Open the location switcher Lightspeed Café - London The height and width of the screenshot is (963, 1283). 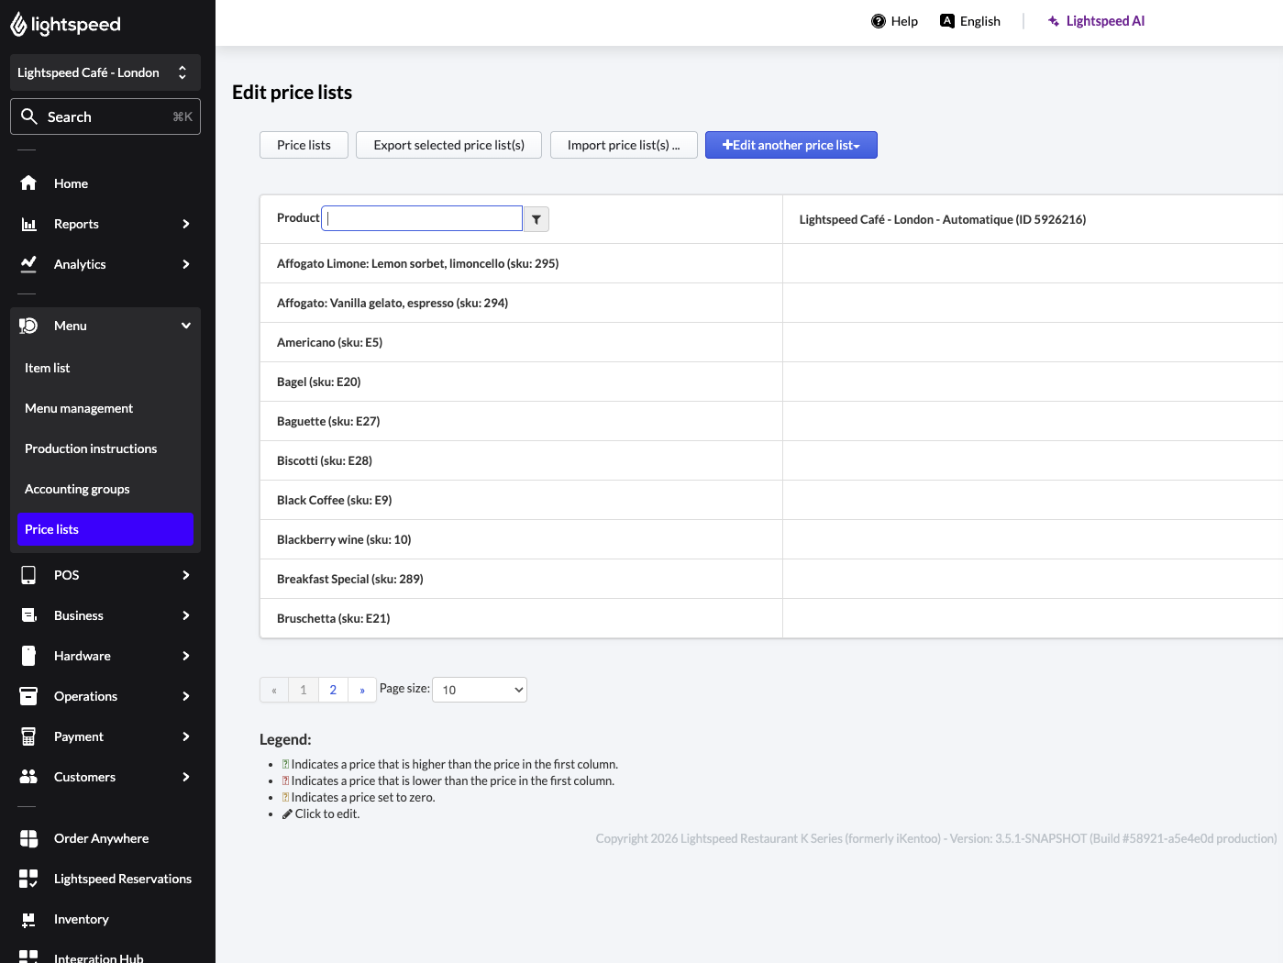coord(105,72)
